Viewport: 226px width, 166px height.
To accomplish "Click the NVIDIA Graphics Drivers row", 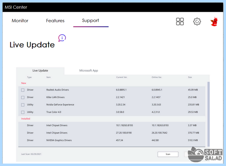I will pos(112,140).
